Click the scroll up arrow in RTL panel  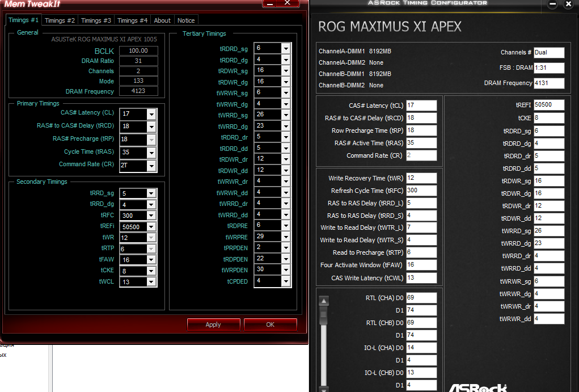coord(324,301)
